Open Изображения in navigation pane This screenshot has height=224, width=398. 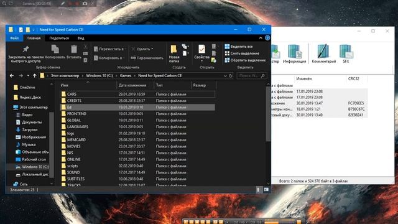pyautogui.click(x=30, y=137)
